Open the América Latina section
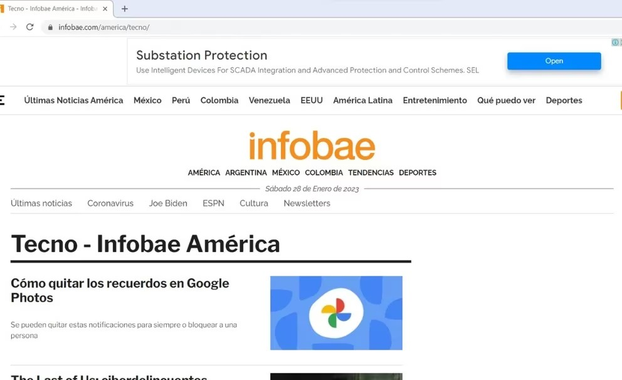 tap(362, 100)
